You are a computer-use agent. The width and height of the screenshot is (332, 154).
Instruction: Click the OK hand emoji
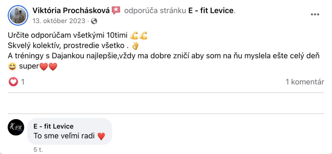click(x=135, y=45)
